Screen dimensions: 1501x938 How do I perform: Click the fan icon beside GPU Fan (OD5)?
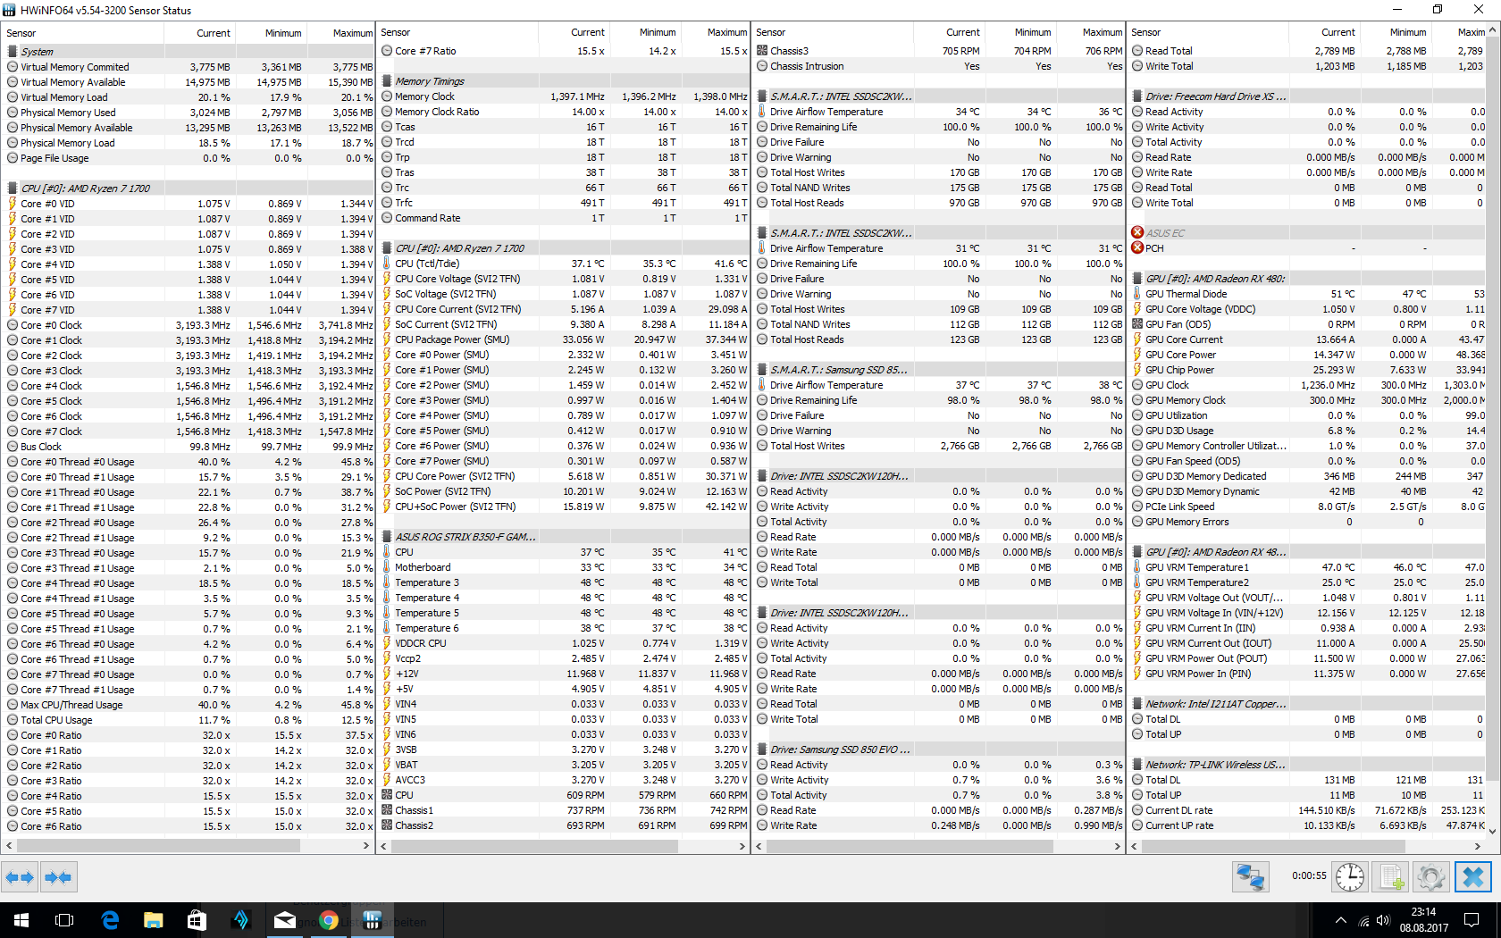point(1137,324)
